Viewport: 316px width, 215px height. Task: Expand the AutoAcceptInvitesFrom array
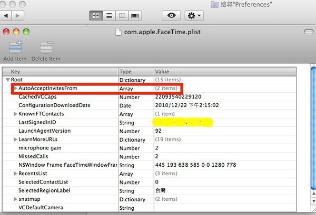click(15, 88)
